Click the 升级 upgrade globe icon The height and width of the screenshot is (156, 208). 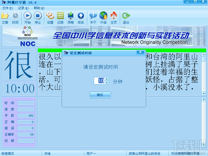coord(103,18)
